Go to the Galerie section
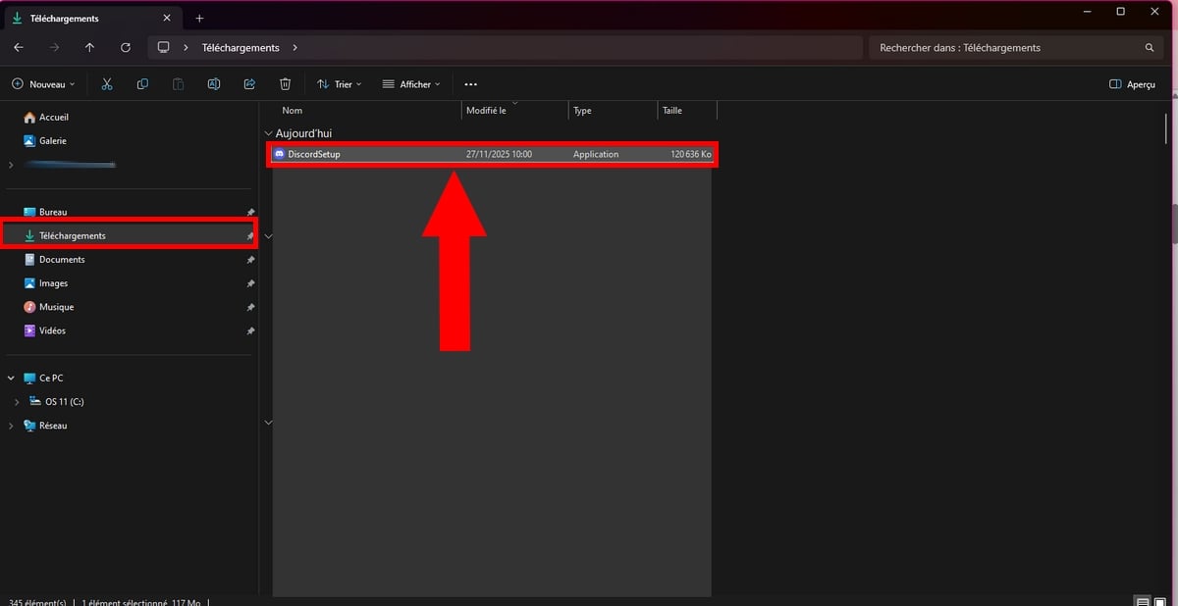1178x606 pixels. pos(53,140)
